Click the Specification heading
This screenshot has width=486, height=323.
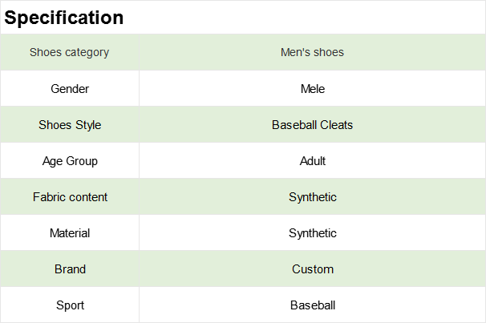(65, 18)
